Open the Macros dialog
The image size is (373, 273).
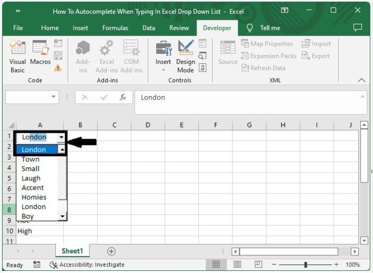[x=40, y=52]
